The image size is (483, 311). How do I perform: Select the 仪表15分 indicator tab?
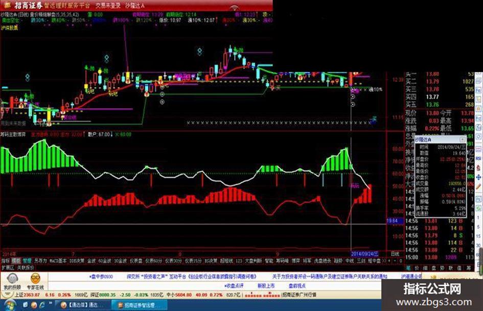point(193,261)
